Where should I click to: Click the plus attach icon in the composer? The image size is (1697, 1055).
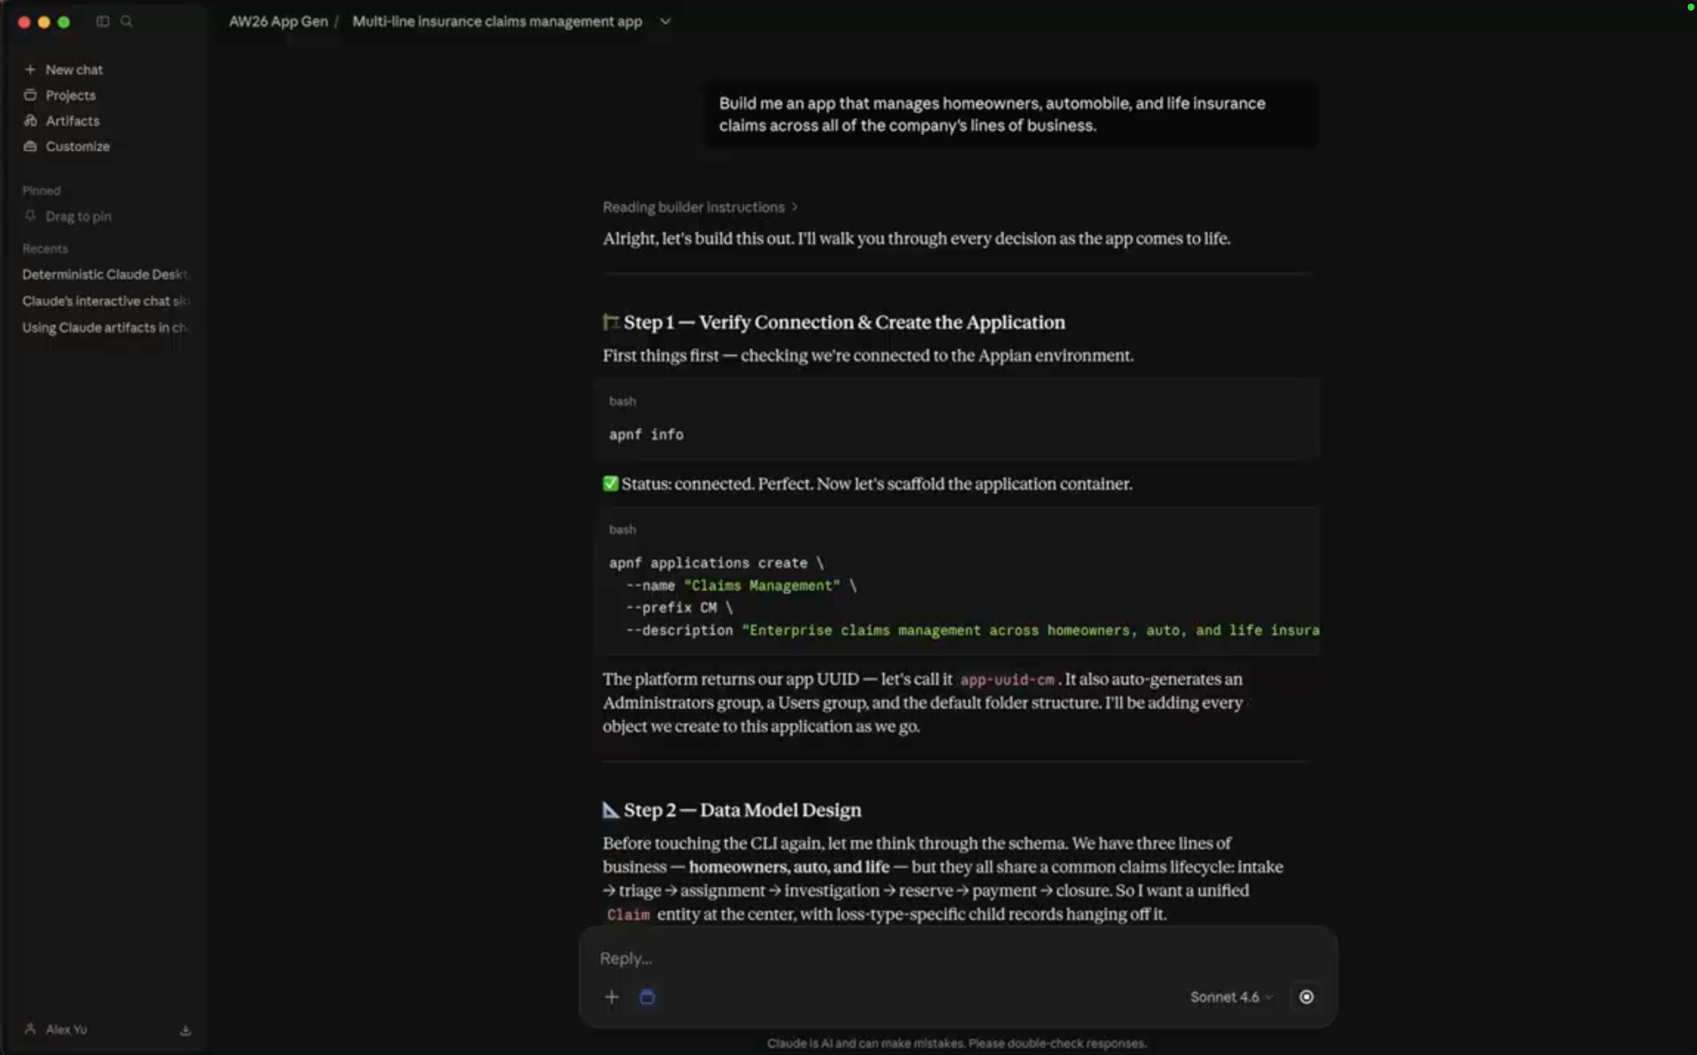pyautogui.click(x=612, y=997)
